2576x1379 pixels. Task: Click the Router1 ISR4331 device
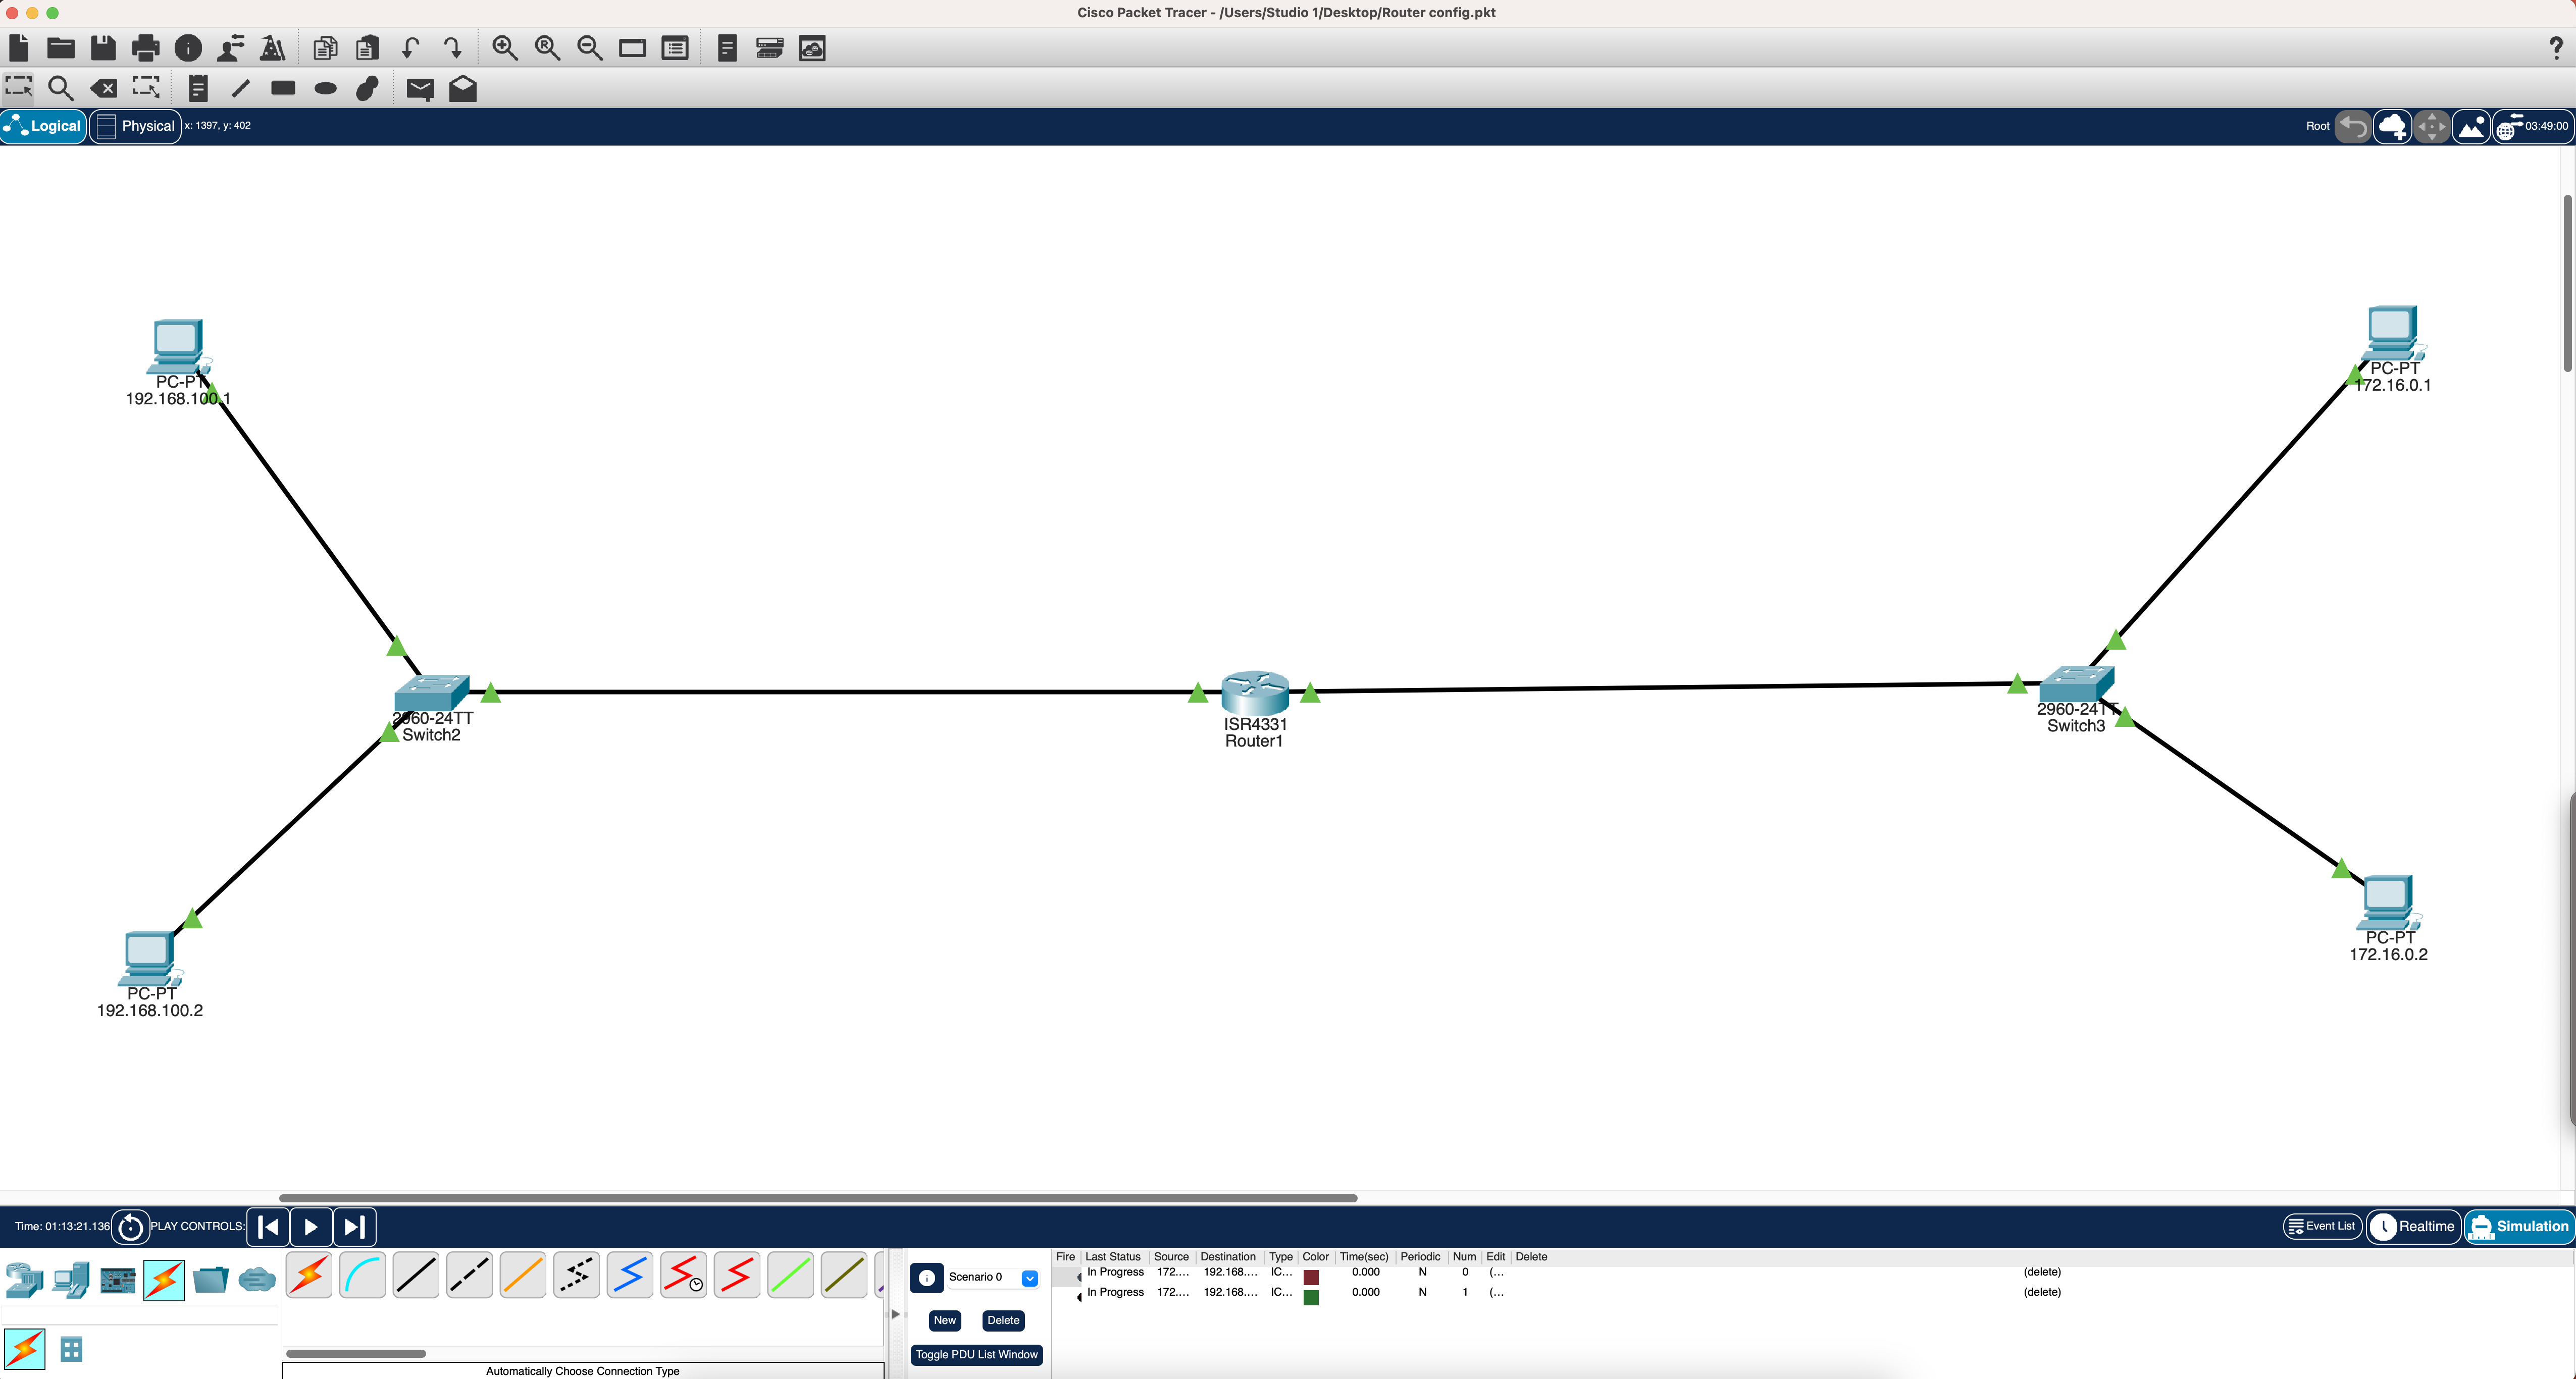click(x=1254, y=692)
